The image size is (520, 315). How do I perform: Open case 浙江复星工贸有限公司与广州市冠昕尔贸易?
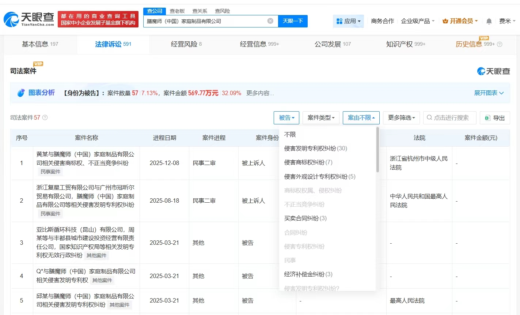(x=86, y=196)
